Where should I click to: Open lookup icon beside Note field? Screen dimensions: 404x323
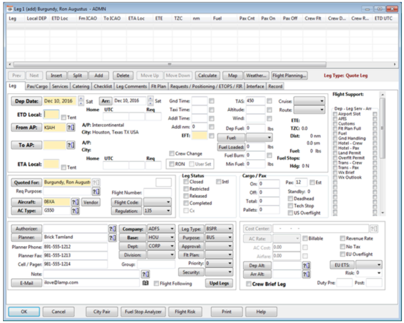click(x=145, y=274)
